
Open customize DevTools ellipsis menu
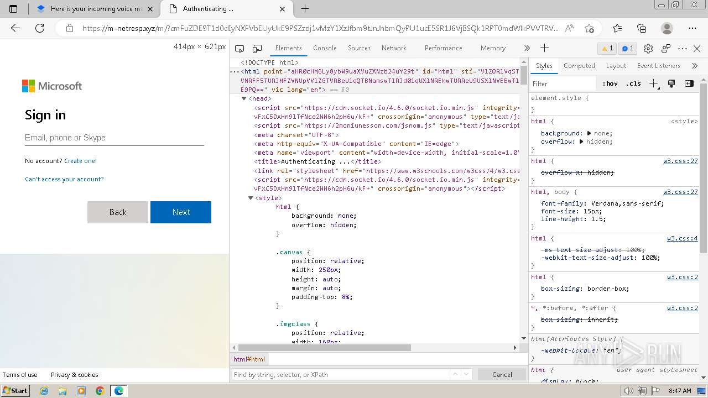[x=683, y=49]
